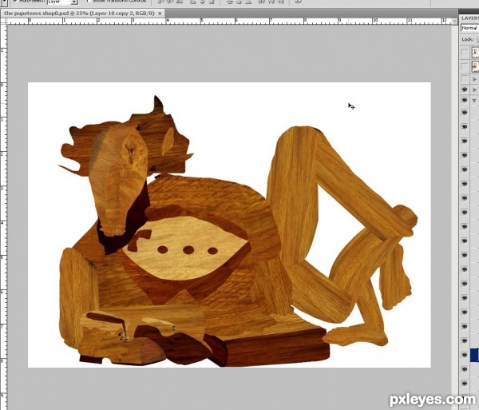Show the second hidden thumbnail layer
This screenshot has height=410, width=479.
(465, 66)
